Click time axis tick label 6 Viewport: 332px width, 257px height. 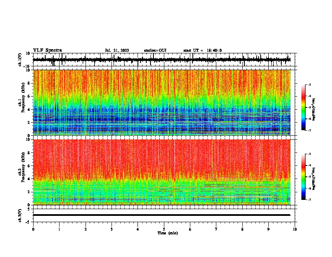coord(190,229)
